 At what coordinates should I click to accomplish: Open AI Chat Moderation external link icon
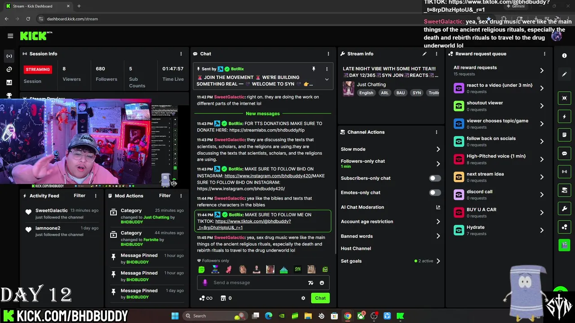click(x=438, y=207)
